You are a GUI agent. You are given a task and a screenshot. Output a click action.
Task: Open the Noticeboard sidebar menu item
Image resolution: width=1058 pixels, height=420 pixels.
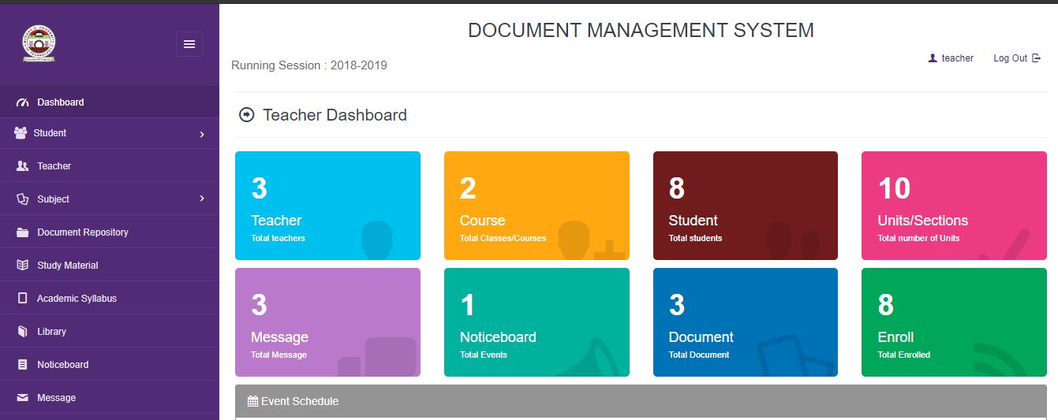point(62,365)
